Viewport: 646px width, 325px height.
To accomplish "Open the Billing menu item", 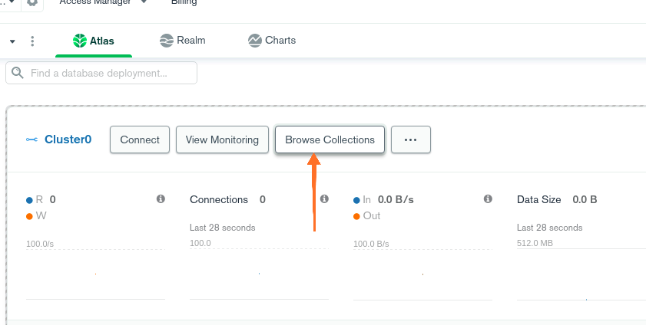I will pyautogui.click(x=184, y=2).
